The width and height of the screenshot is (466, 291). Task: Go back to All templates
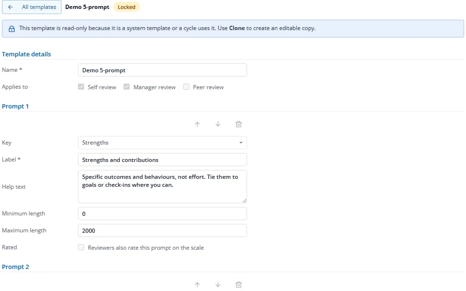tap(32, 7)
